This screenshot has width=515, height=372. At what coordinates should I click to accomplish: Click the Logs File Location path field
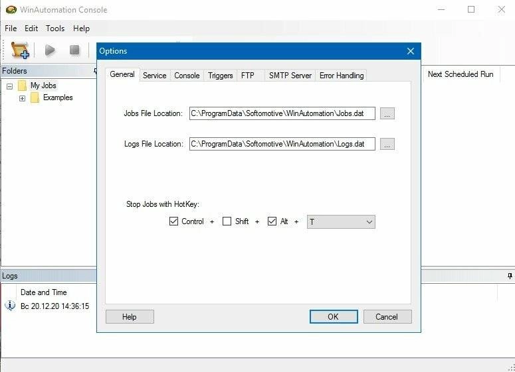coord(282,144)
